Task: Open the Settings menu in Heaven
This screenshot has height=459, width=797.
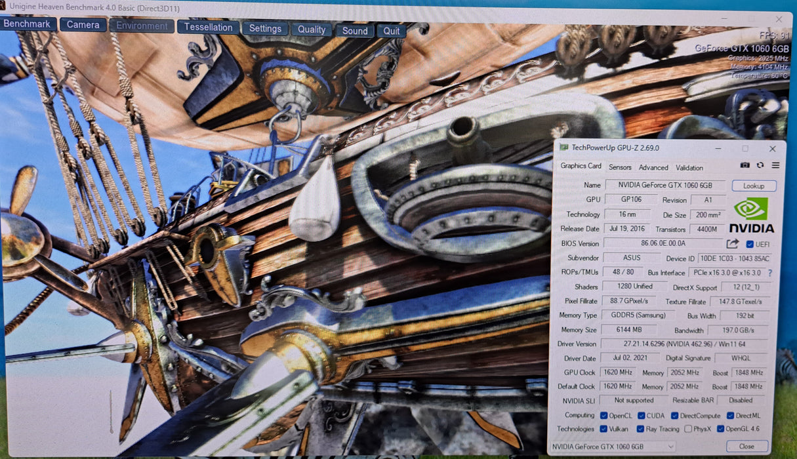Action: 265,29
